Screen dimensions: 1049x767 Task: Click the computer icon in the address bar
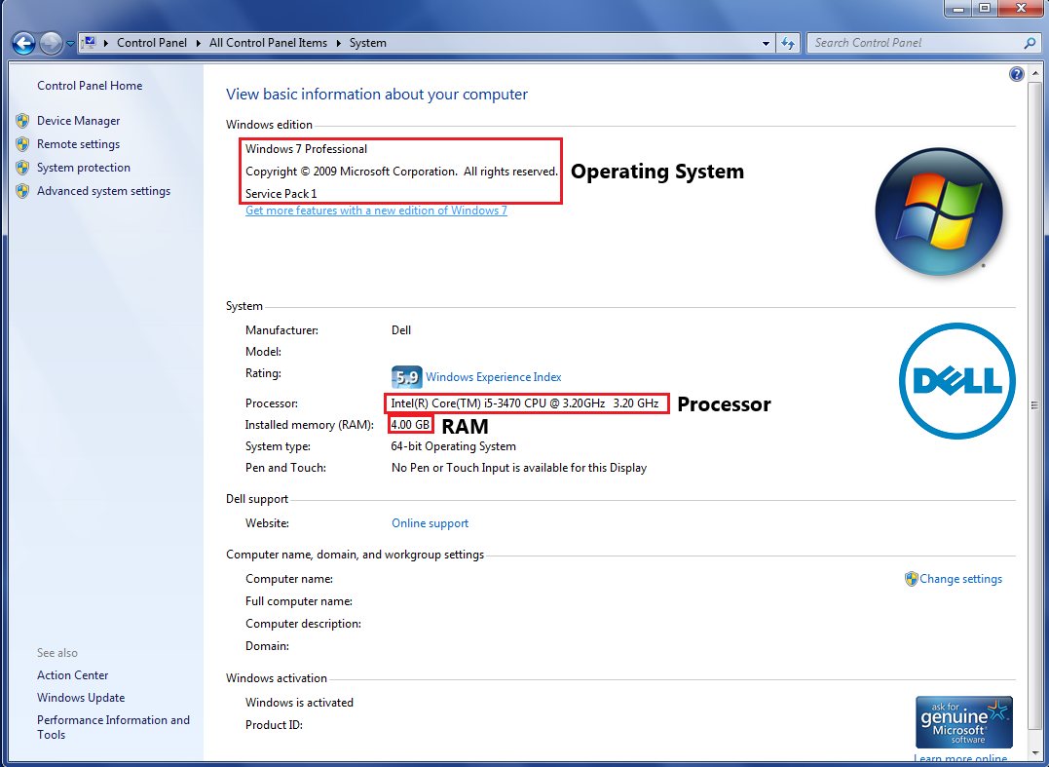coord(89,43)
